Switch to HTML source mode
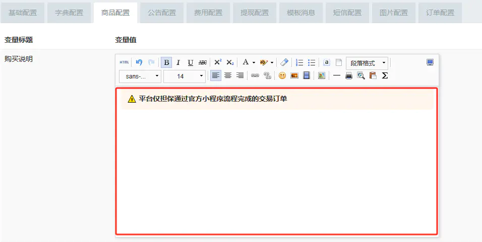Viewport: 482px width, 242px height. coord(124,62)
